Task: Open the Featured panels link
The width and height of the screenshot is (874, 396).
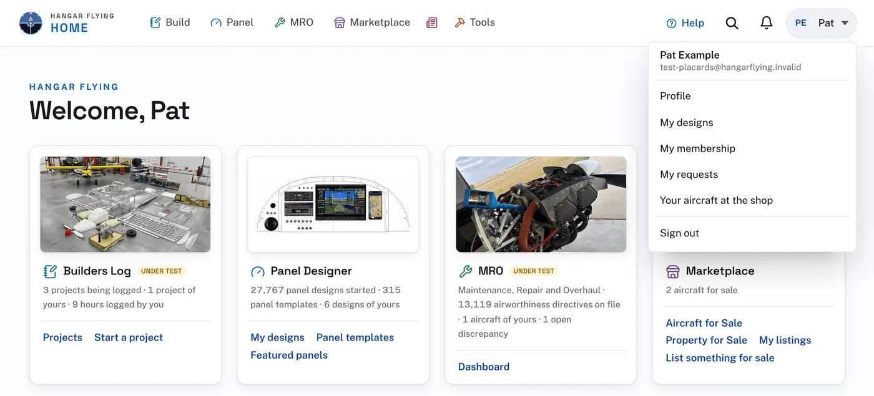Action: point(289,355)
